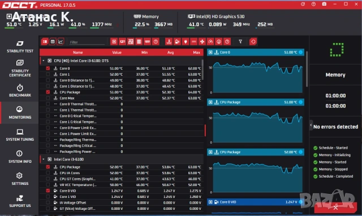Click the sensor Filter text field
Screen dimensions: 362x216
click(x=87, y=42)
